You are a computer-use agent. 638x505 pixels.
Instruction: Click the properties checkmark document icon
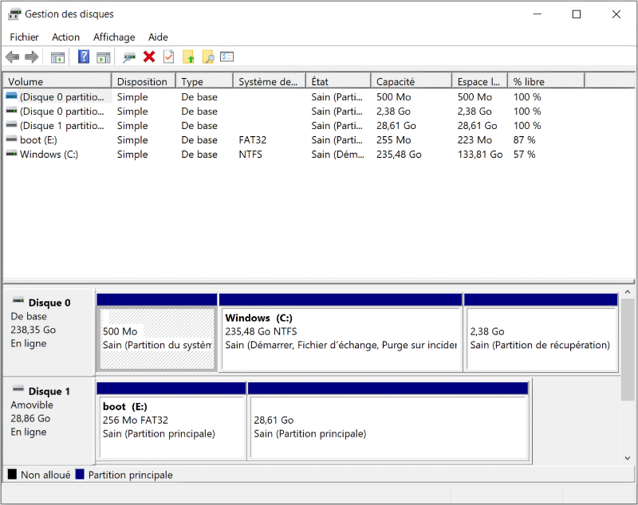point(169,57)
